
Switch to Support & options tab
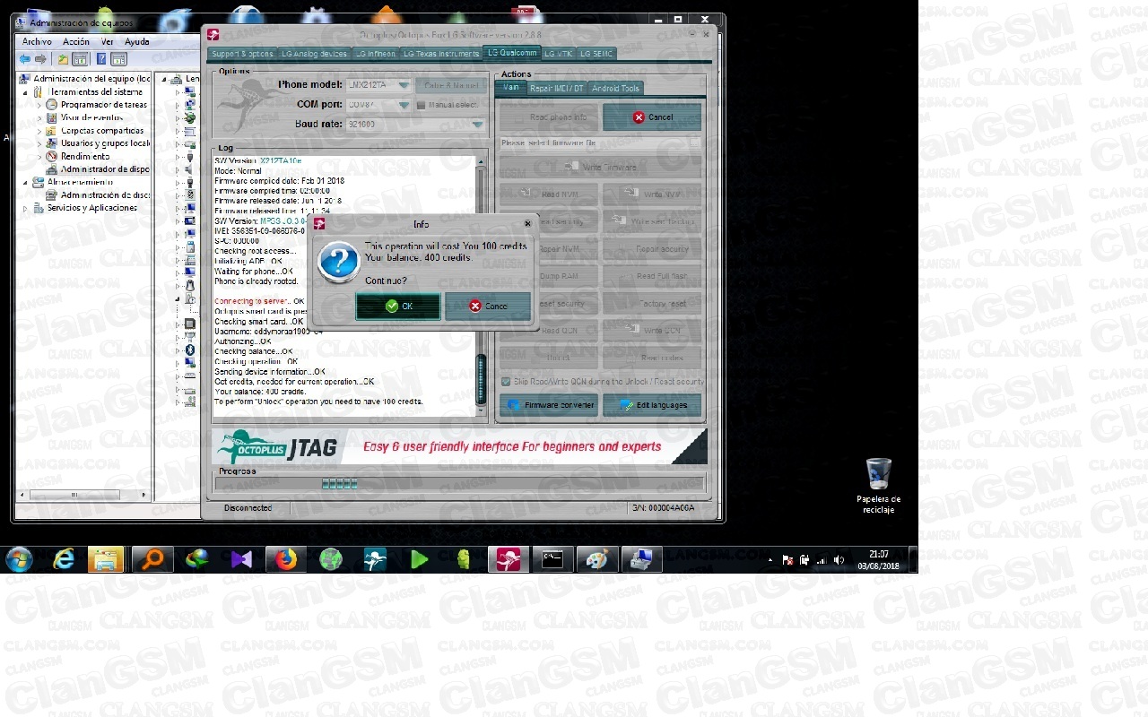tap(242, 54)
